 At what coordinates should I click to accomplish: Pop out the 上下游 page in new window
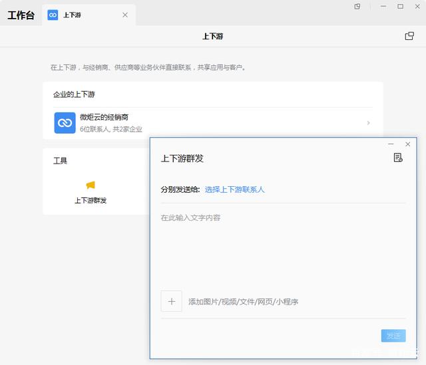pyautogui.click(x=409, y=36)
